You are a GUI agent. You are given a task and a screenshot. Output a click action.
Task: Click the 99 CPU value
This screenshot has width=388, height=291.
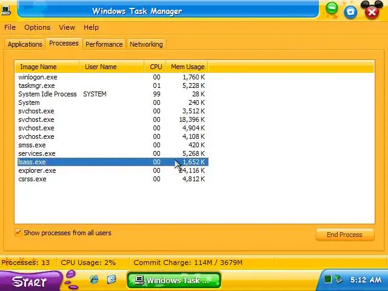tap(156, 94)
